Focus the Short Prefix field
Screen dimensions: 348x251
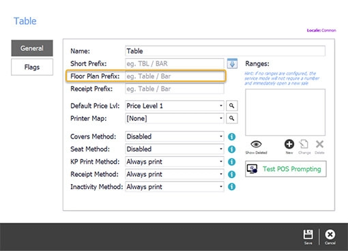[x=175, y=63]
